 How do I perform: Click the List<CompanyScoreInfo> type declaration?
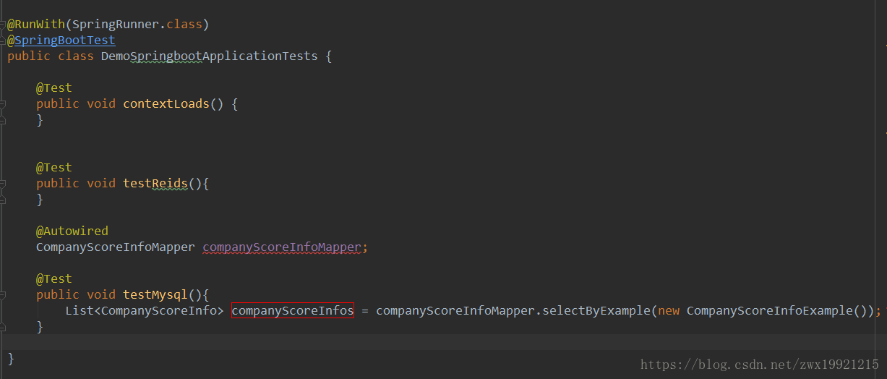(x=145, y=310)
